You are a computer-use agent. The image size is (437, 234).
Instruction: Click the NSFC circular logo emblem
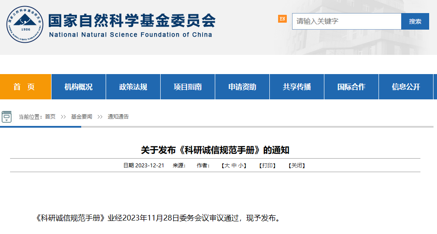[25, 24]
